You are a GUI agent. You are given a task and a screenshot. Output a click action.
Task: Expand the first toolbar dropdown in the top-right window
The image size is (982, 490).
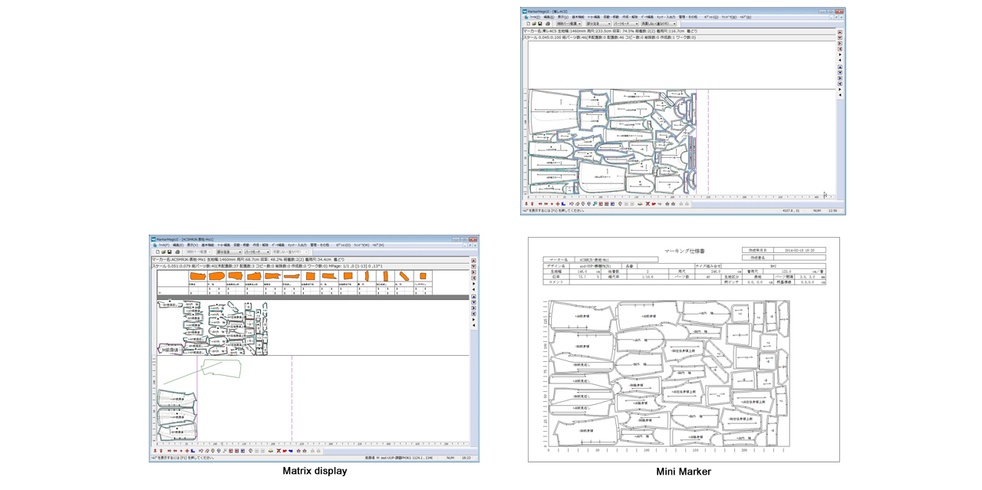point(568,24)
